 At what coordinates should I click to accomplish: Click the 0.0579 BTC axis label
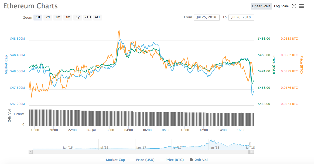click(x=289, y=71)
